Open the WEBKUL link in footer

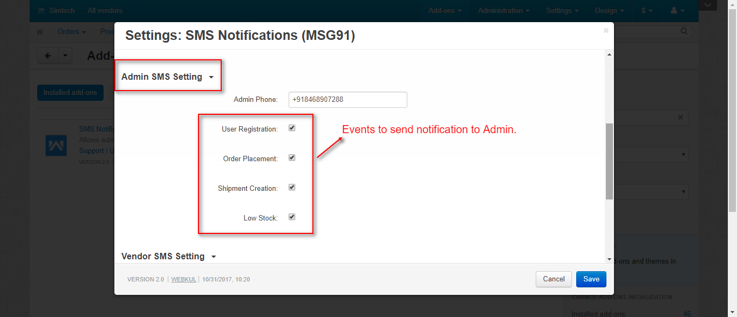tap(183, 279)
